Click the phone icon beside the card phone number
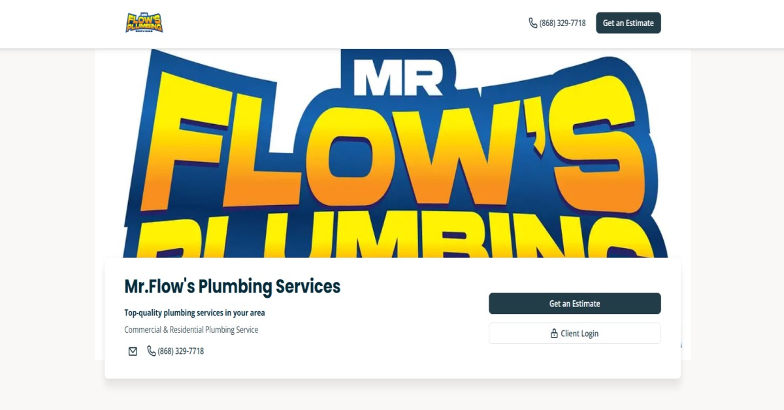This screenshot has width=784, height=410. point(151,351)
